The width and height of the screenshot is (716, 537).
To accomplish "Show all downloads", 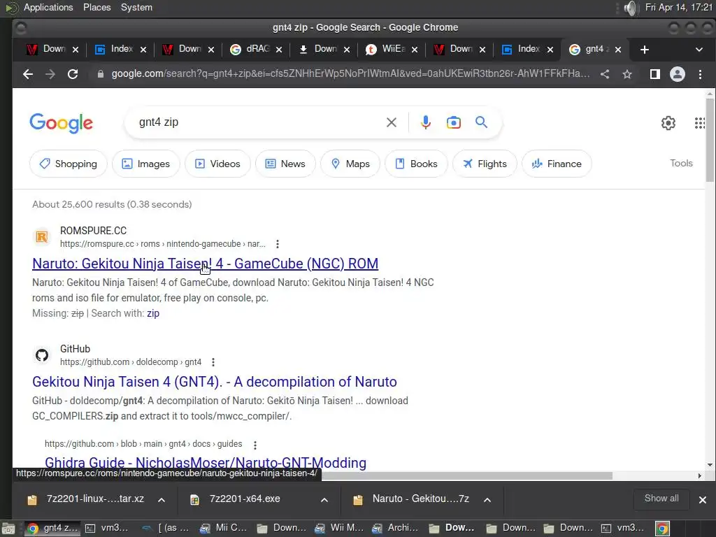I will coord(661,499).
